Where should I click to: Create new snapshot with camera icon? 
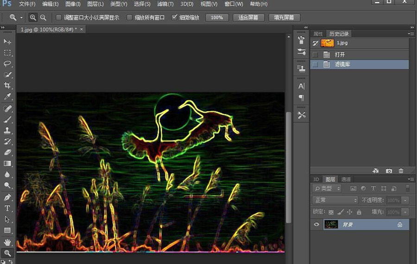coord(389,171)
